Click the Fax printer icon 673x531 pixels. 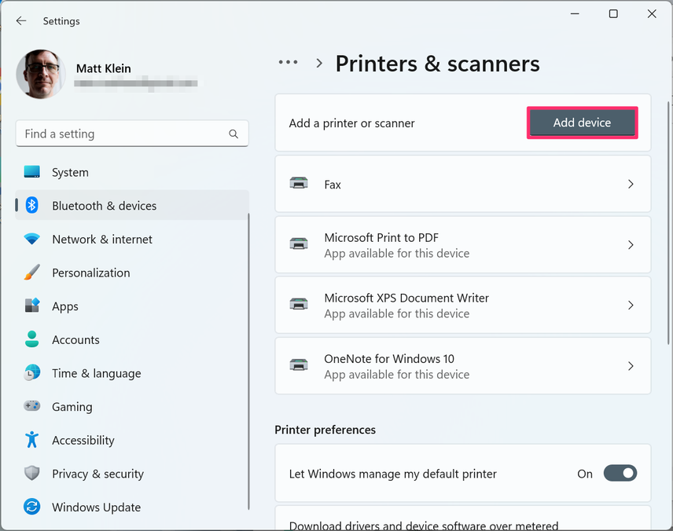(299, 183)
